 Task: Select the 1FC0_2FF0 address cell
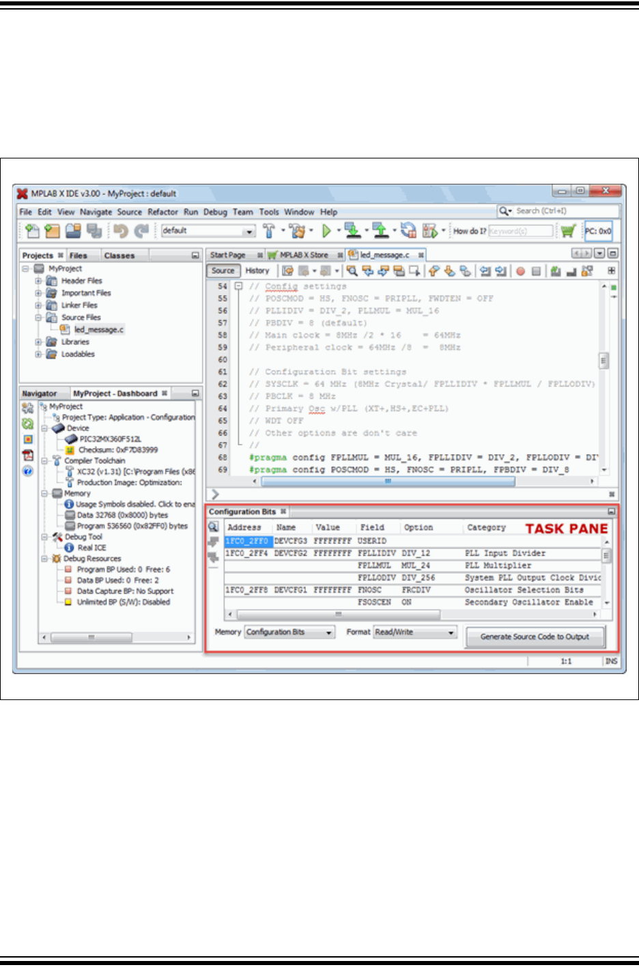pos(248,541)
